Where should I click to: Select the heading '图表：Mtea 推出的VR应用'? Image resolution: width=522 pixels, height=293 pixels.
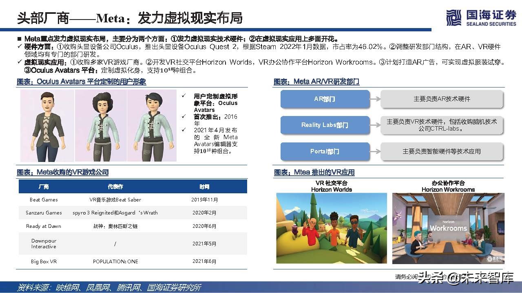coord(314,172)
